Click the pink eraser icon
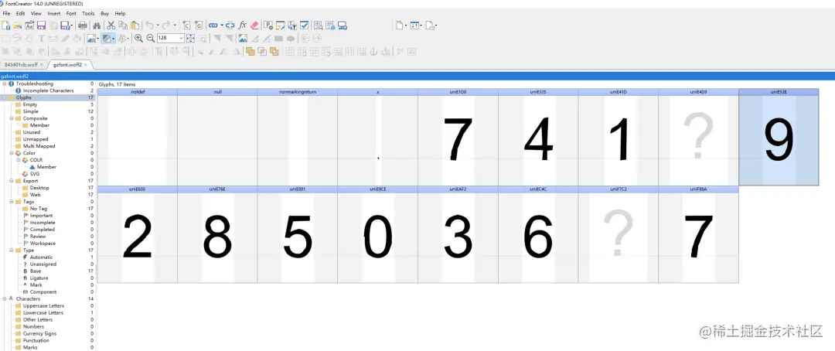 254,25
